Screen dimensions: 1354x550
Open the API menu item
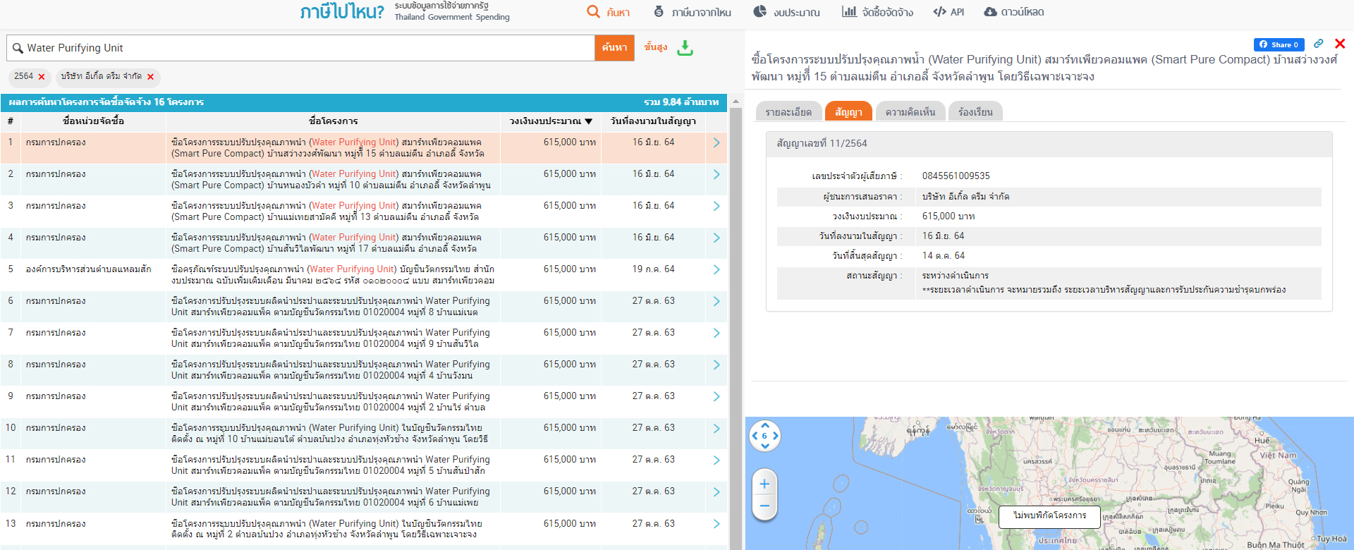949,12
